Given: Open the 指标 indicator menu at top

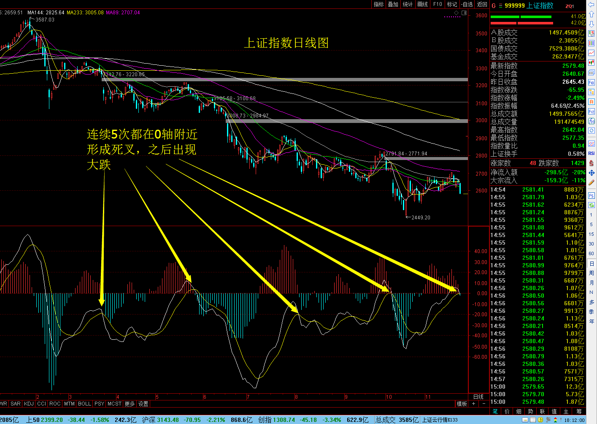Looking at the screenshot, I should tap(378, 4).
